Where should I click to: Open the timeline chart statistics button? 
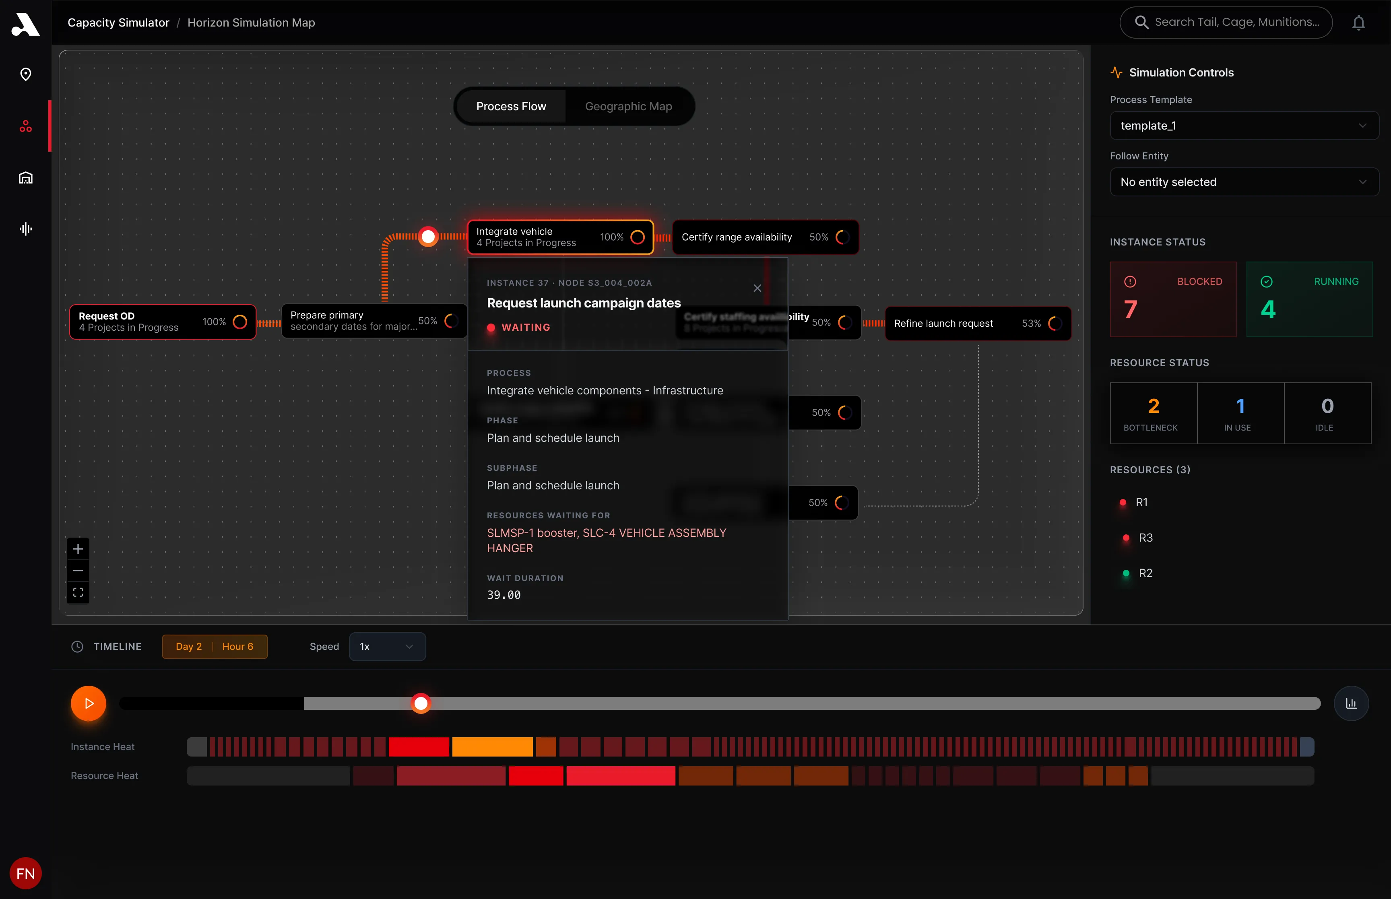(x=1351, y=703)
